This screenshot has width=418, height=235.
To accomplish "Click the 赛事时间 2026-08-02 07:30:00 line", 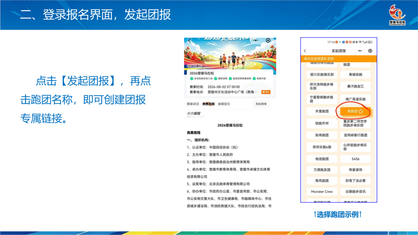I will (x=214, y=87).
